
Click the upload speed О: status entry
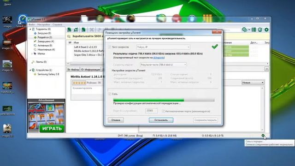pyautogui.click(x=213, y=136)
